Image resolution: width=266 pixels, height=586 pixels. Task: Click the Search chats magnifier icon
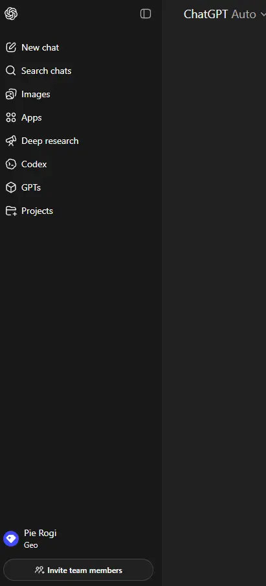[x=11, y=71]
